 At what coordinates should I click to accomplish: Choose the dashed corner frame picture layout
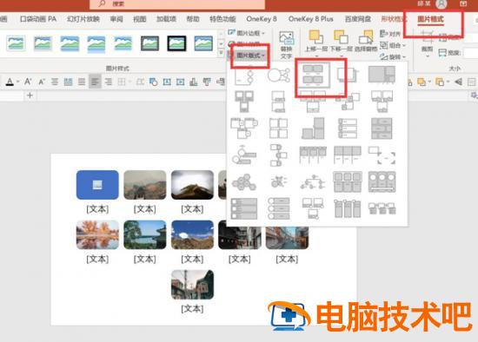(382, 155)
